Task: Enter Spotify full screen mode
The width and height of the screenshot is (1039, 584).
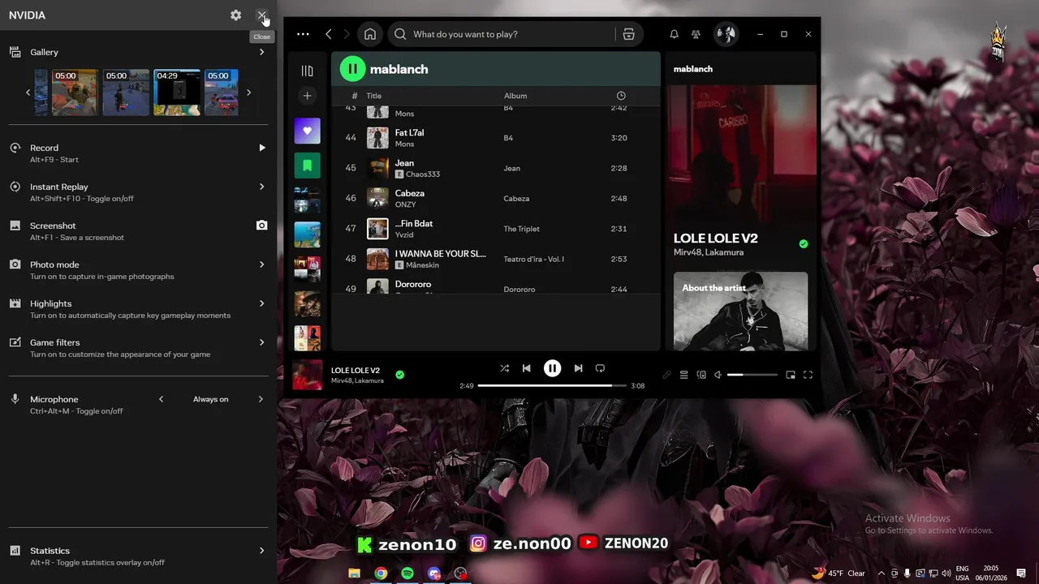Action: 808,375
